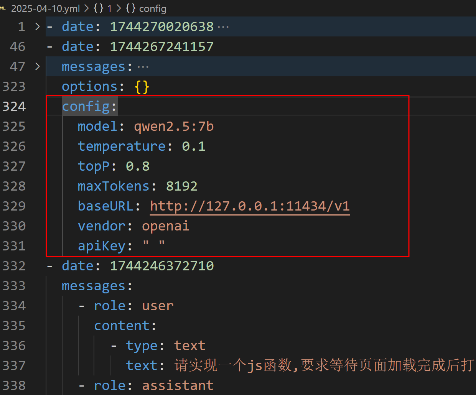Click the assistant role value on line 338
The height and width of the screenshot is (395, 476).
point(178,385)
